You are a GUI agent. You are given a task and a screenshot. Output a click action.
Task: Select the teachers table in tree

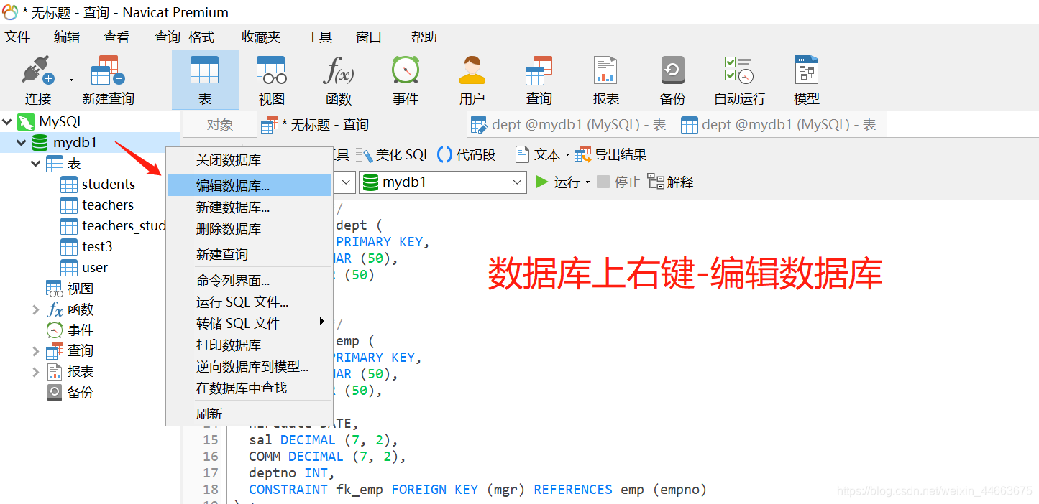click(x=97, y=205)
